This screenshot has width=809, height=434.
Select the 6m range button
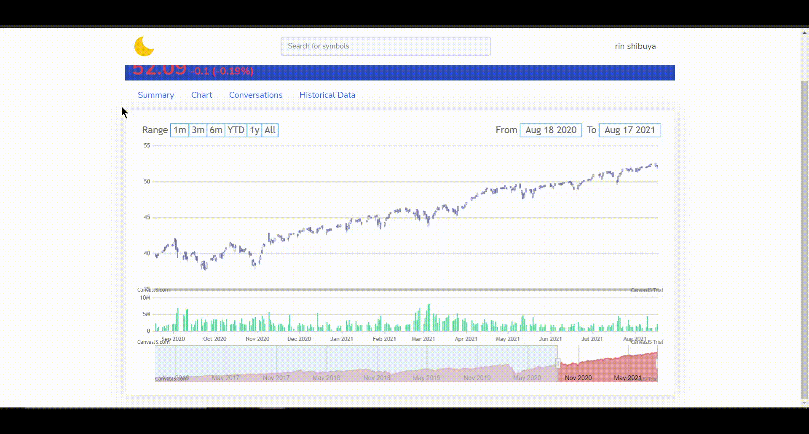click(216, 130)
